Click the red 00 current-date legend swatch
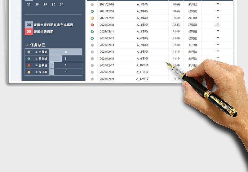 tap(29, 32)
